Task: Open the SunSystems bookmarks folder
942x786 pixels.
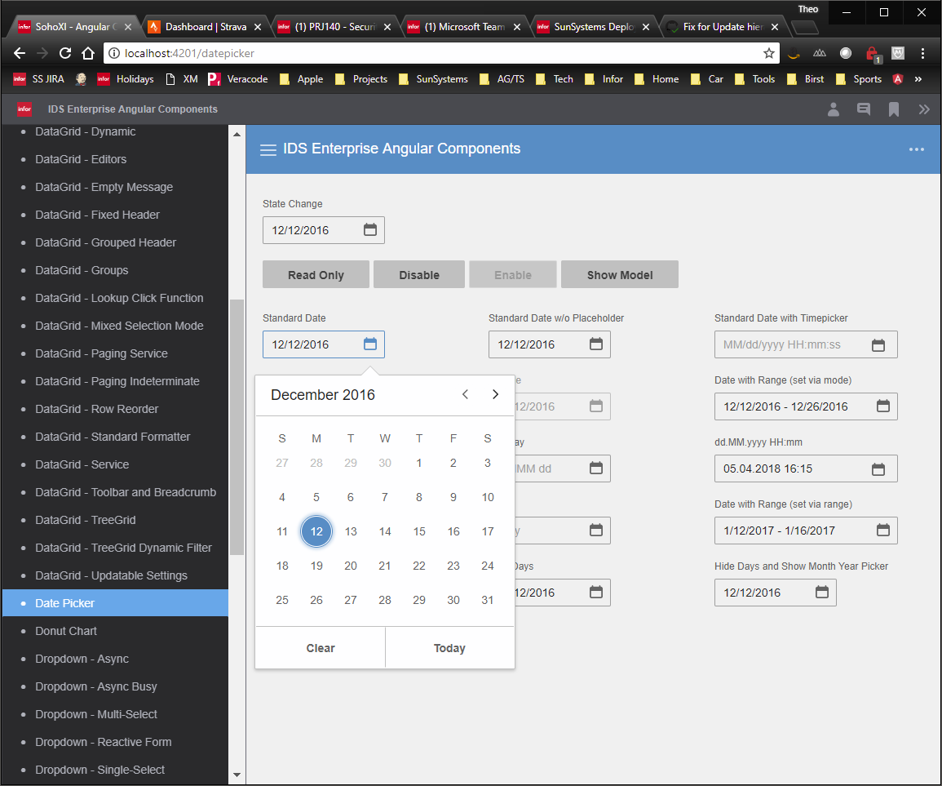Action: [x=433, y=79]
